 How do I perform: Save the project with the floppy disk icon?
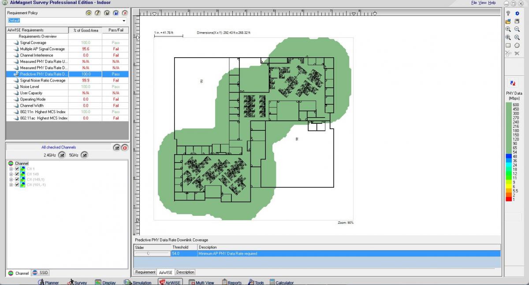(x=517, y=21)
